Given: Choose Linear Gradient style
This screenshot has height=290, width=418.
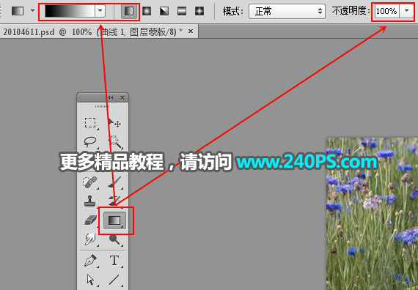Looking at the screenshot, I should pos(129,11).
